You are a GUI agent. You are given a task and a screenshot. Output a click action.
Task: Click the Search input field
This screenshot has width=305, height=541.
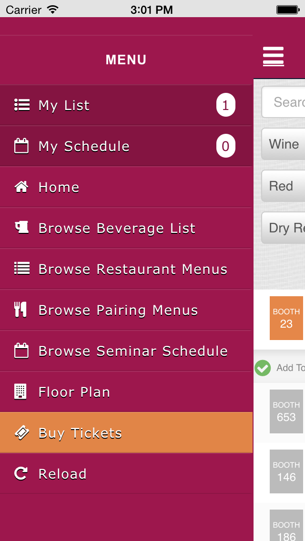[x=286, y=102]
